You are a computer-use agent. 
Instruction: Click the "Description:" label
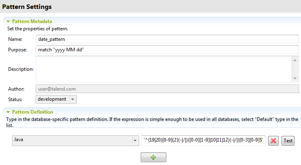(x=21, y=69)
